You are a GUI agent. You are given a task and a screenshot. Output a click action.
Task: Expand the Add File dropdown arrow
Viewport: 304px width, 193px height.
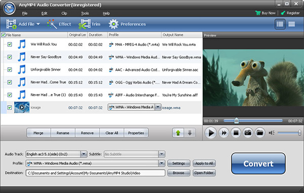(38, 24)
